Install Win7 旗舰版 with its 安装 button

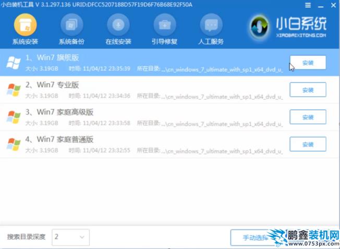[x=308, y=62]
